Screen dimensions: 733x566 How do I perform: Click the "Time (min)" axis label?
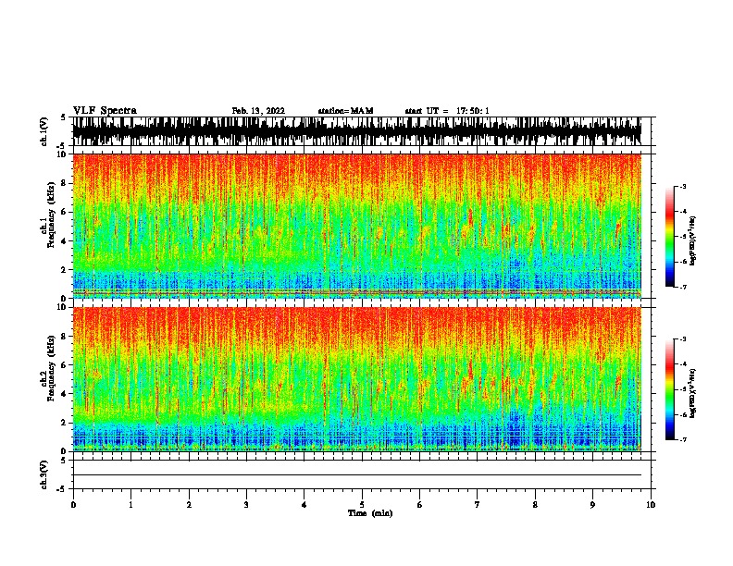pyautogui.click(x=370, y=513)
